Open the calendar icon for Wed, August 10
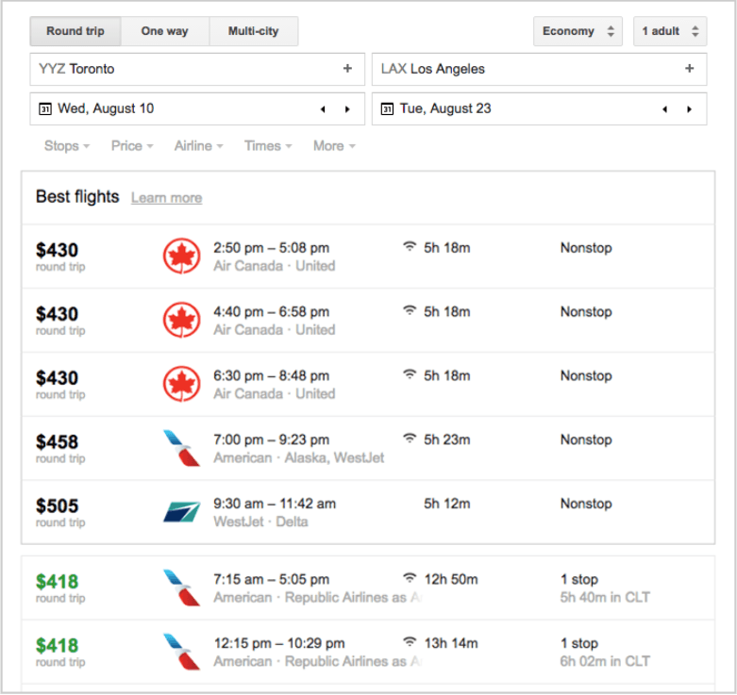The image size is (737, 695). point(44,109)
